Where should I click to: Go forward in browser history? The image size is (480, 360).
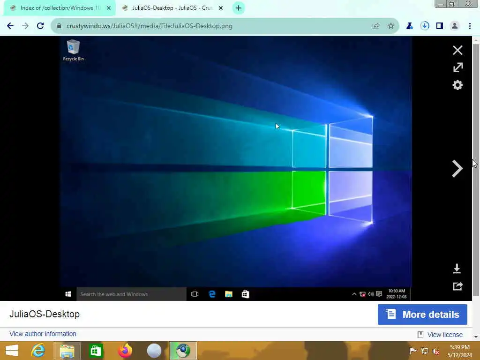tap(25, 26)
